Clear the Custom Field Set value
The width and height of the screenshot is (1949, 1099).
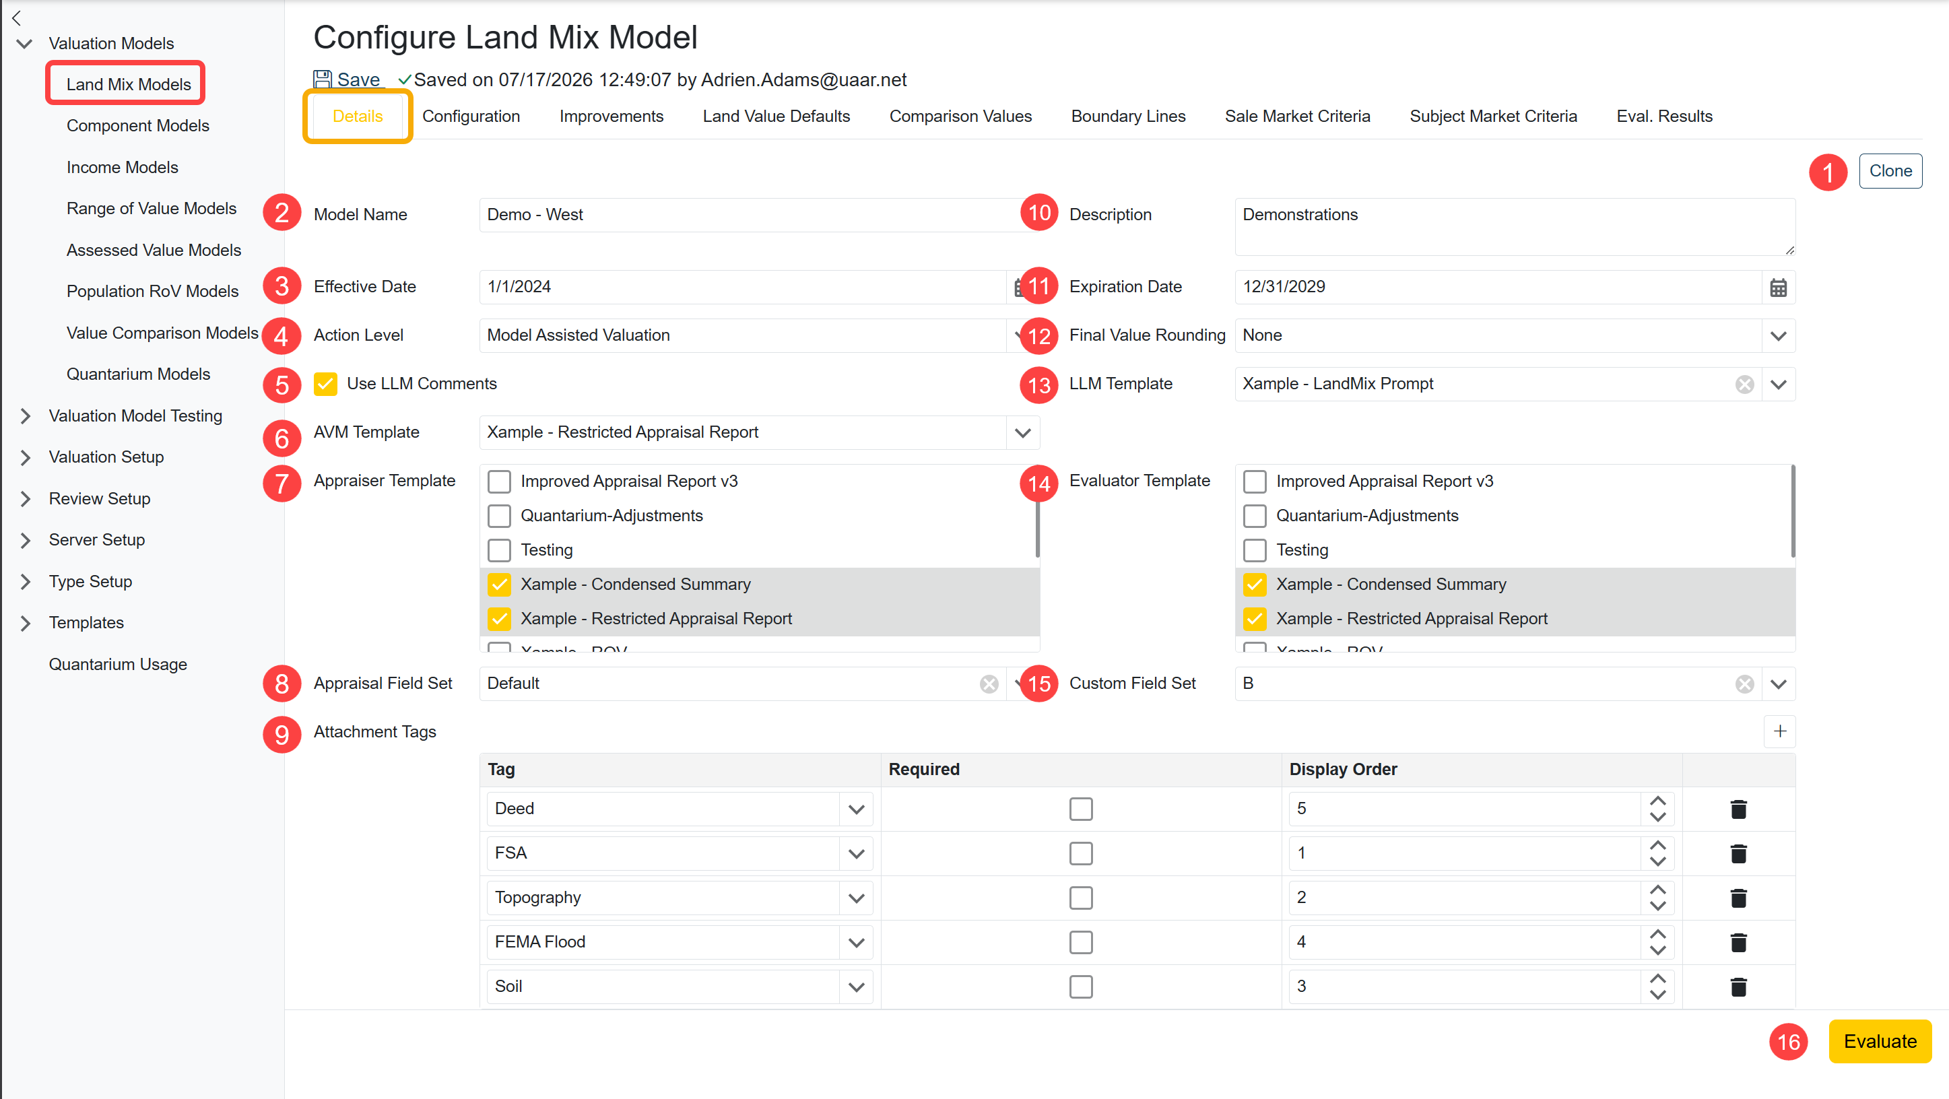pyautogui.click(x=1745, y=684)
